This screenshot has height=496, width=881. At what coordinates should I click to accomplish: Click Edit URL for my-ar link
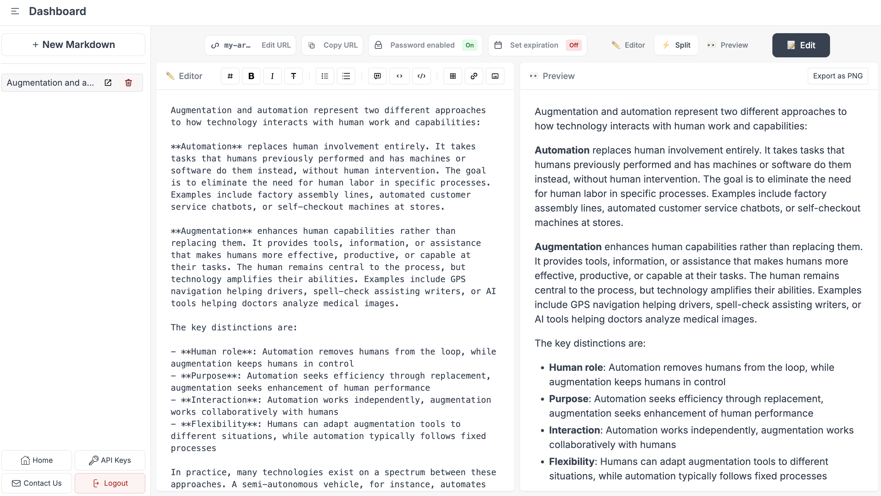click(276, 45)
